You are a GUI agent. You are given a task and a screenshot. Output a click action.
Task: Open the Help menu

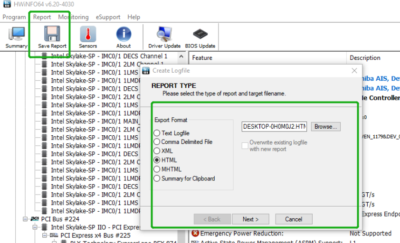[133, 17]
